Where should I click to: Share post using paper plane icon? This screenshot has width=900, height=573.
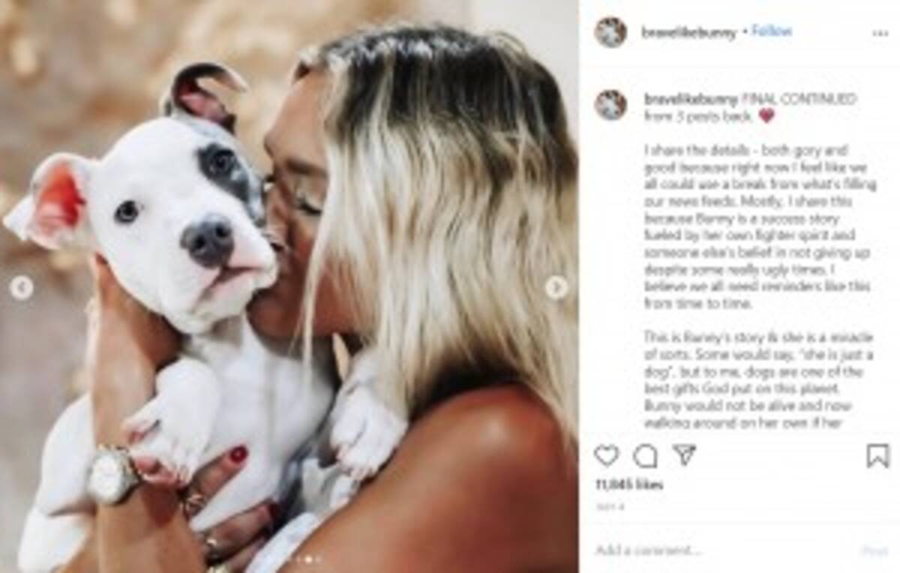click(683, 454)
